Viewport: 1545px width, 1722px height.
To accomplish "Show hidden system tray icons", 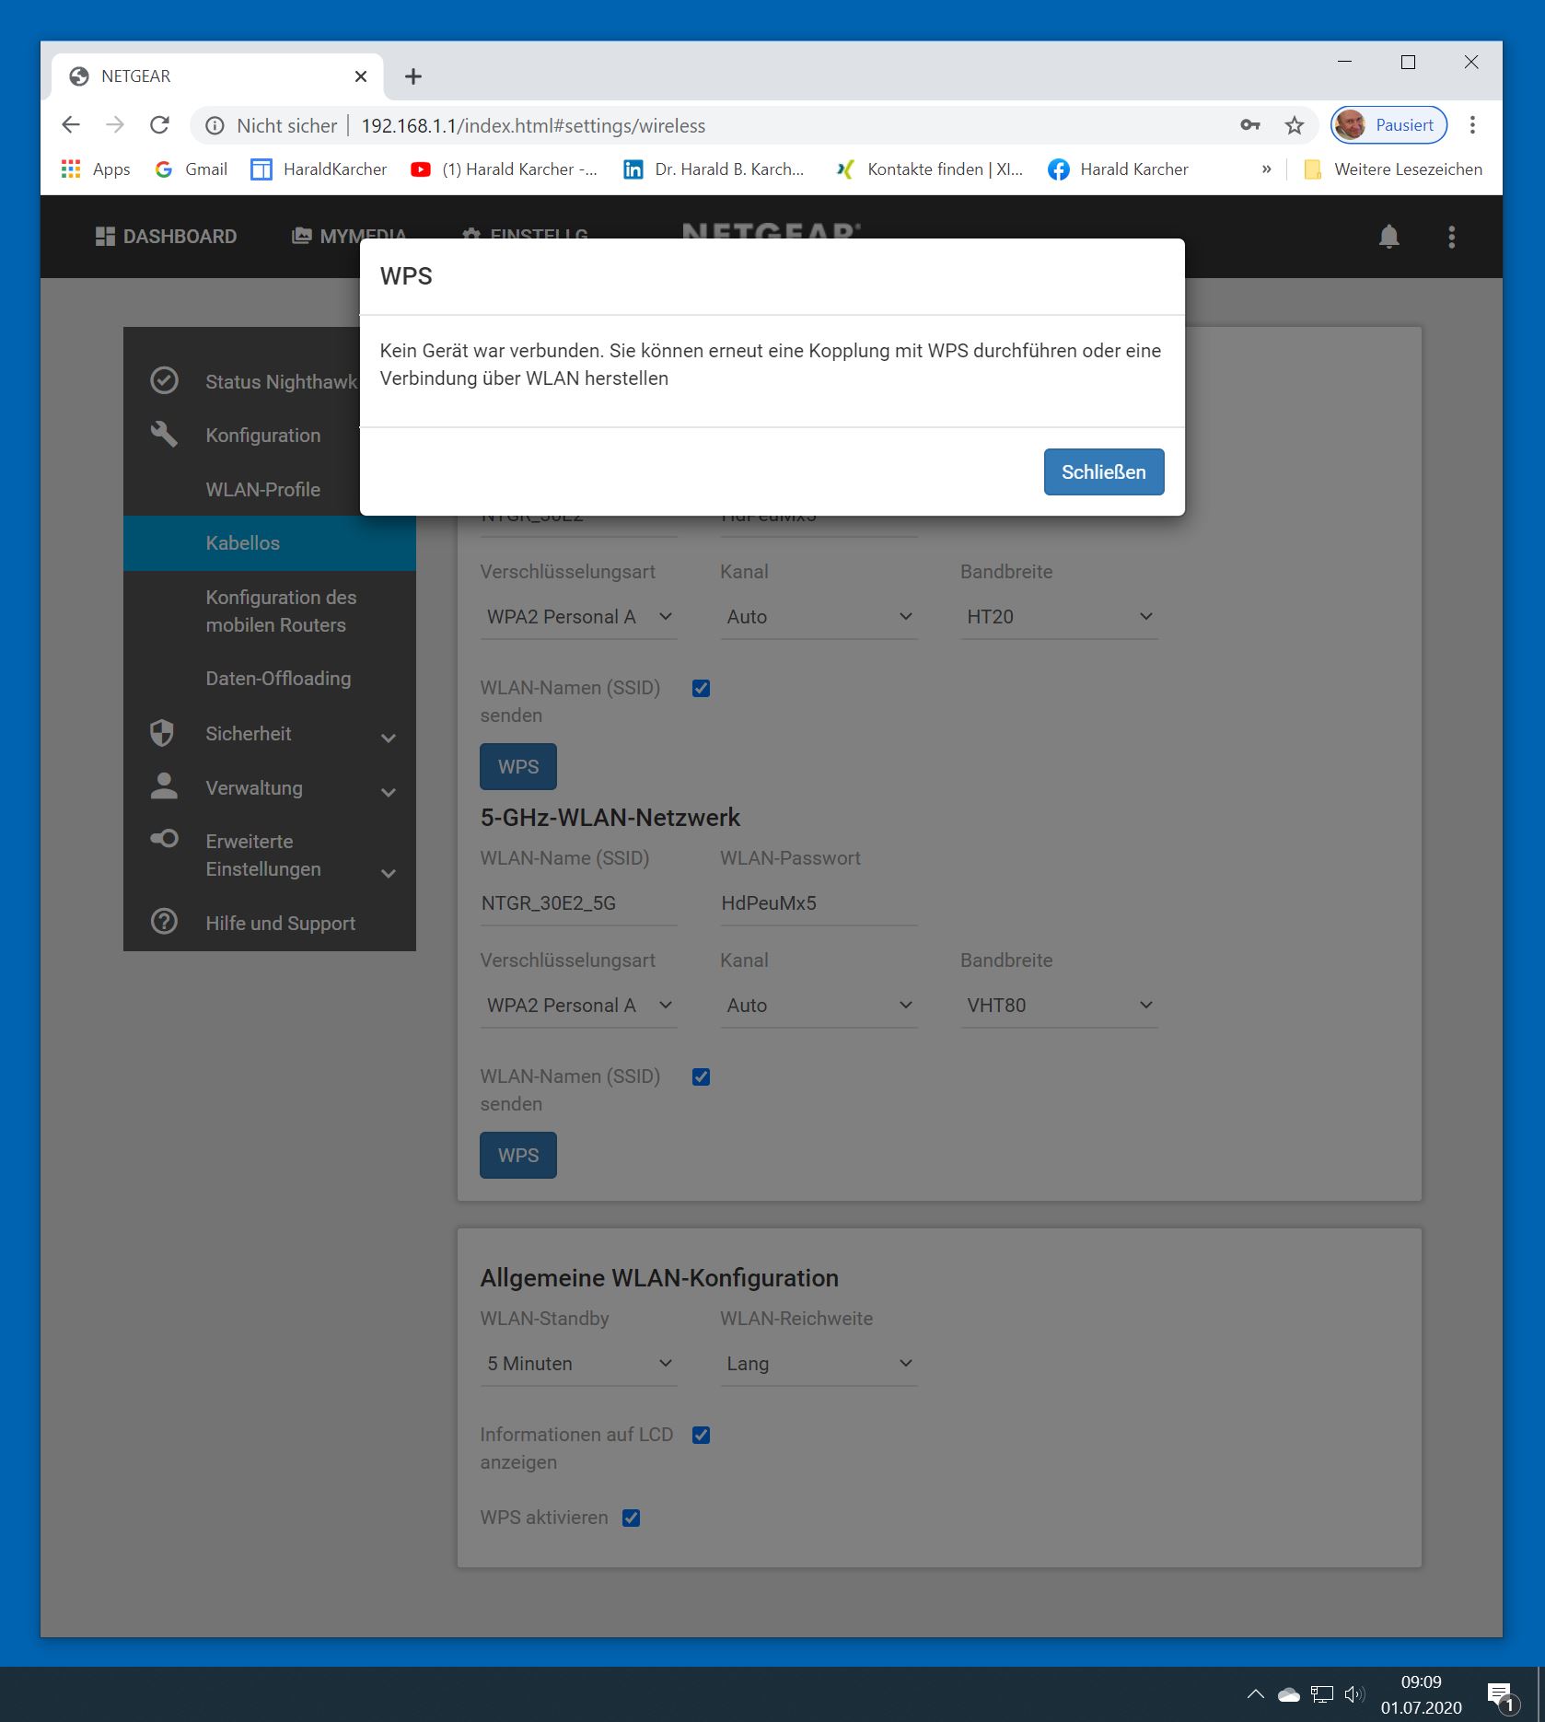I will tap(1255, 1693).
